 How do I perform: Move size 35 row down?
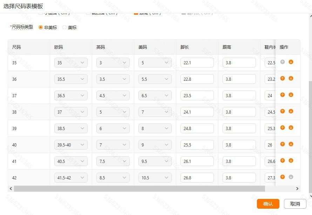[x=291, y=62]
